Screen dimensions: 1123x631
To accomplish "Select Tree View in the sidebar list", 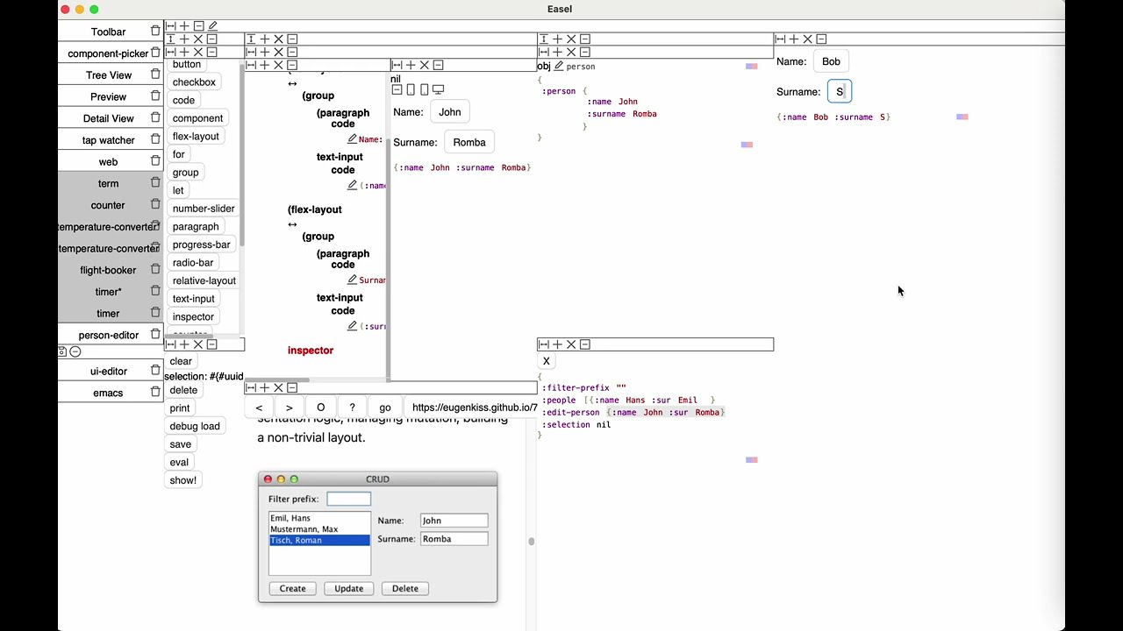I will 108,74.
